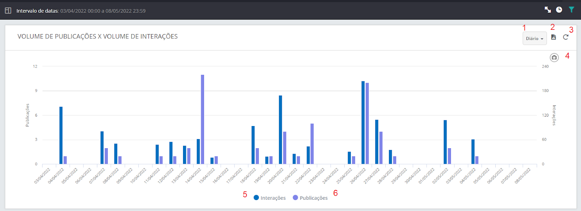Click the purple Publicações legend circle
The height and width of the screenshot is (211, 581).
(295, 198)
